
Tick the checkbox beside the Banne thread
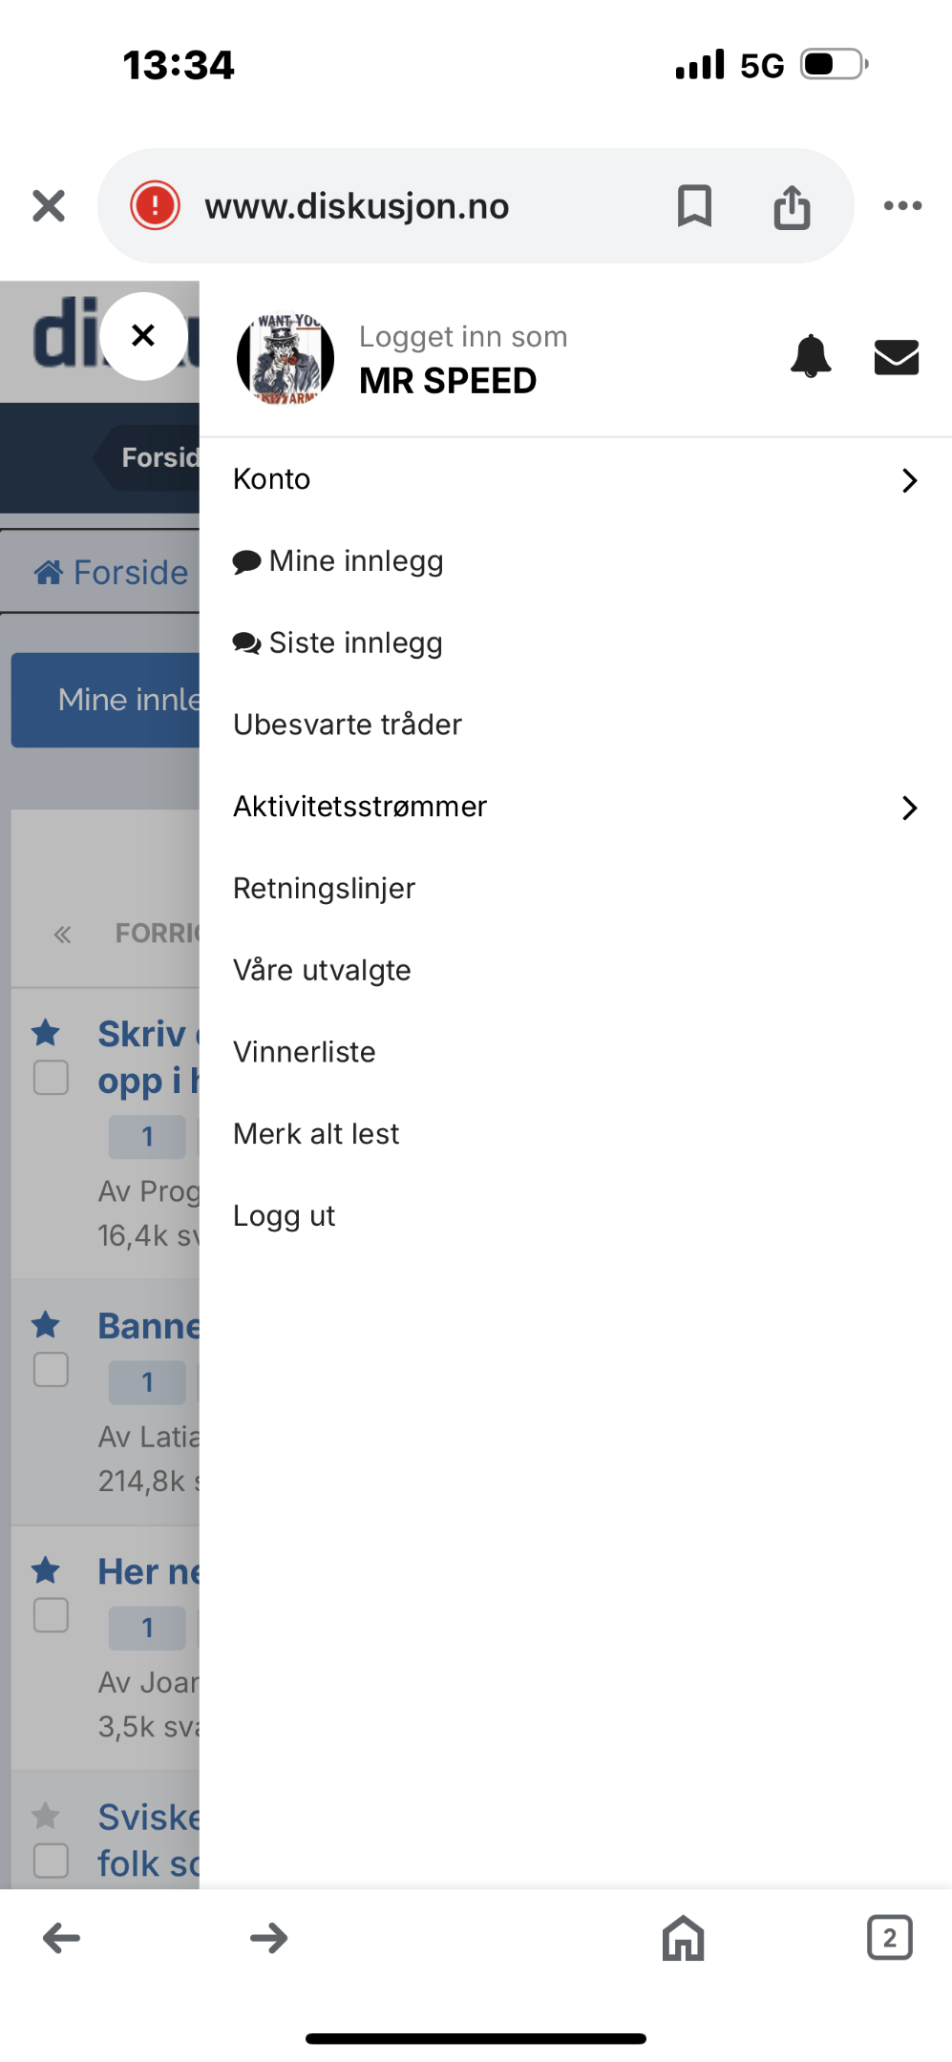(51, 1370)
